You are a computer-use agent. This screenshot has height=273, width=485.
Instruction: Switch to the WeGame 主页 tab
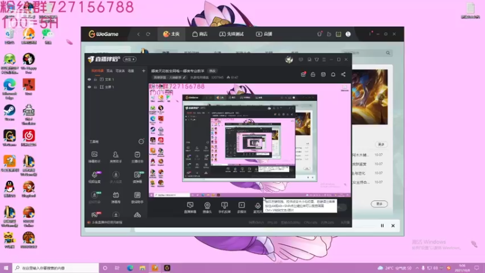172,34
